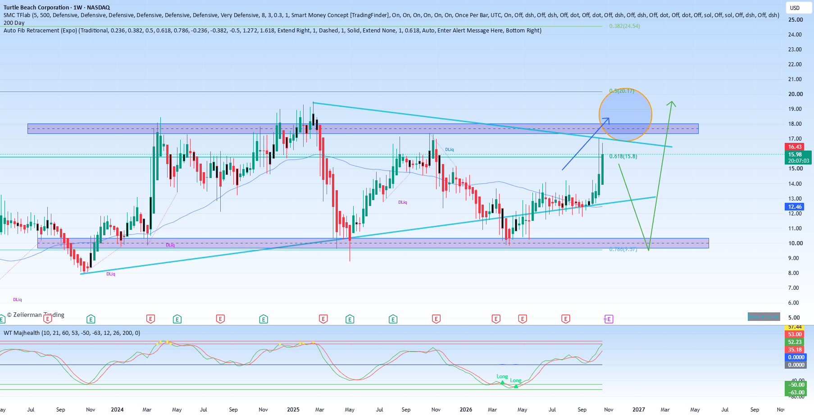Click the 0.618(15.8) Fibonacci level label
The image size is (814, 416).
[x=623, y=156]
